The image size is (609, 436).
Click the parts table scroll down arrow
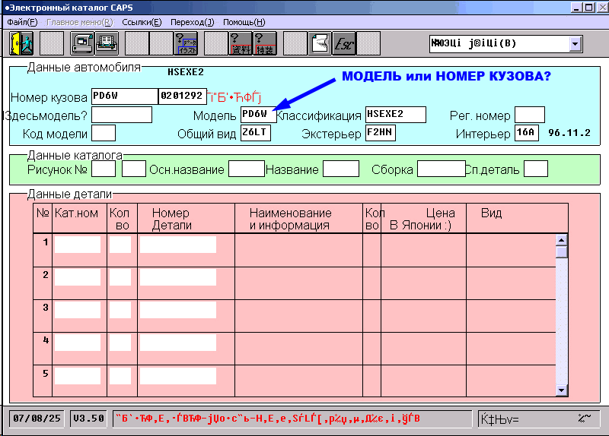562,390
